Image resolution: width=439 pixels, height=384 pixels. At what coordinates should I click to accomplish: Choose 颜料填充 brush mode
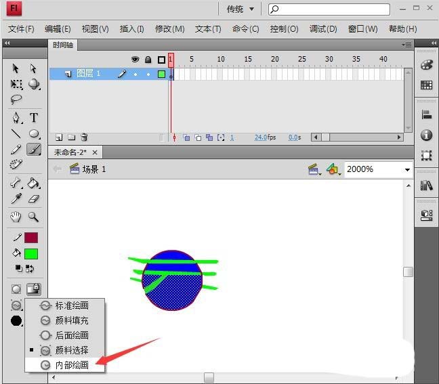point(64,320)
